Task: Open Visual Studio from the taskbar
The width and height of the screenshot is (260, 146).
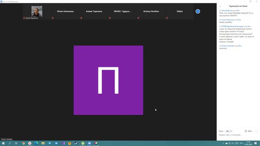Action: tap(63, 143)
